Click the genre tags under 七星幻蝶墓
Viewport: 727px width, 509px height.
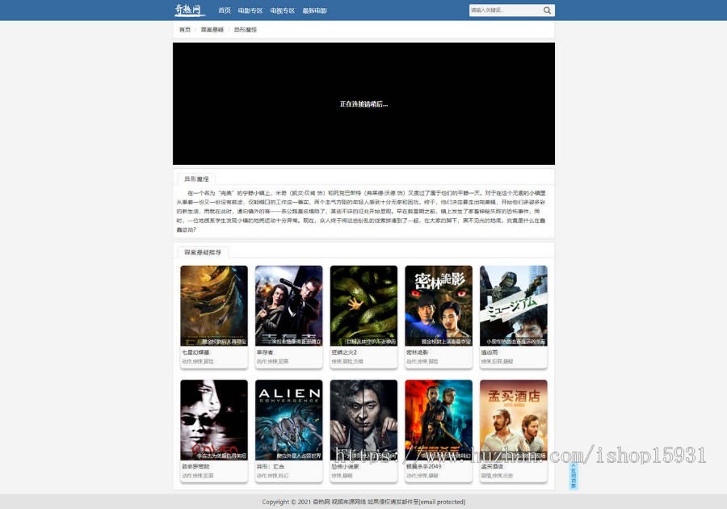pos(198,361)
